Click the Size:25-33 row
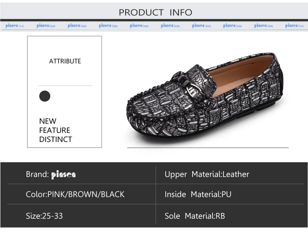 pyautogui.click(x=44, y=216)
